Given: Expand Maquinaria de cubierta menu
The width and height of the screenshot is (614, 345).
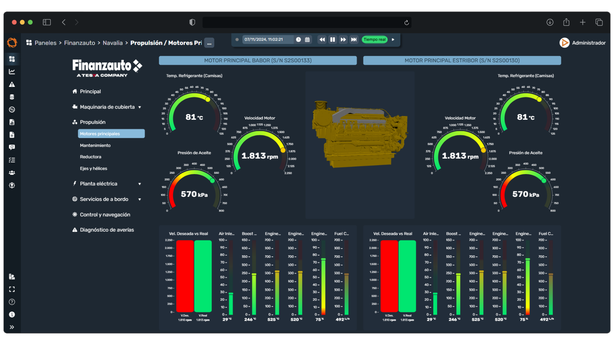Looking at the screenshot, I should 107,107.
